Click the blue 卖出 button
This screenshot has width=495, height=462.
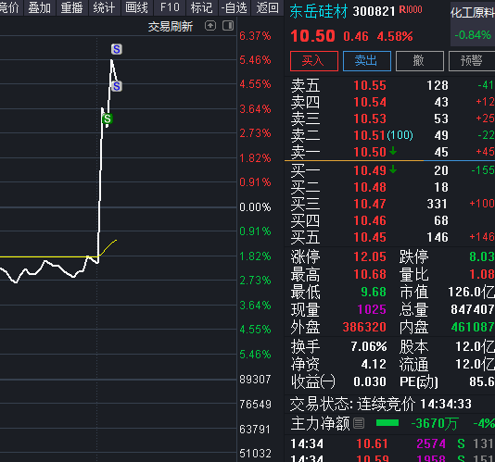[x=367, y=61]
